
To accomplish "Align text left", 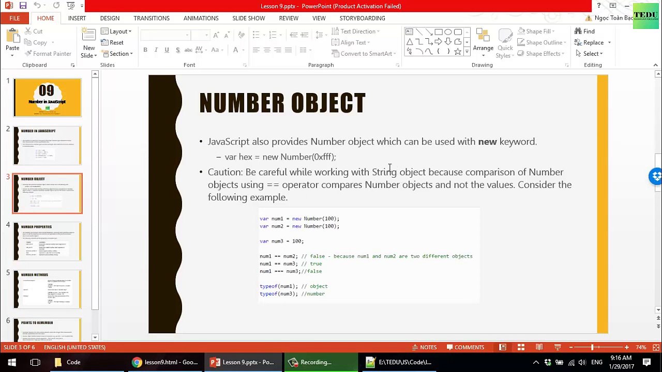I will [x=256, y=50].
